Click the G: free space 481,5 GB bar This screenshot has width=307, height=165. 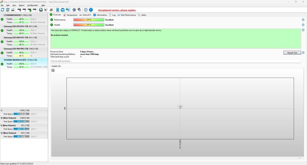pyautogui.click(x=21, y=136)
